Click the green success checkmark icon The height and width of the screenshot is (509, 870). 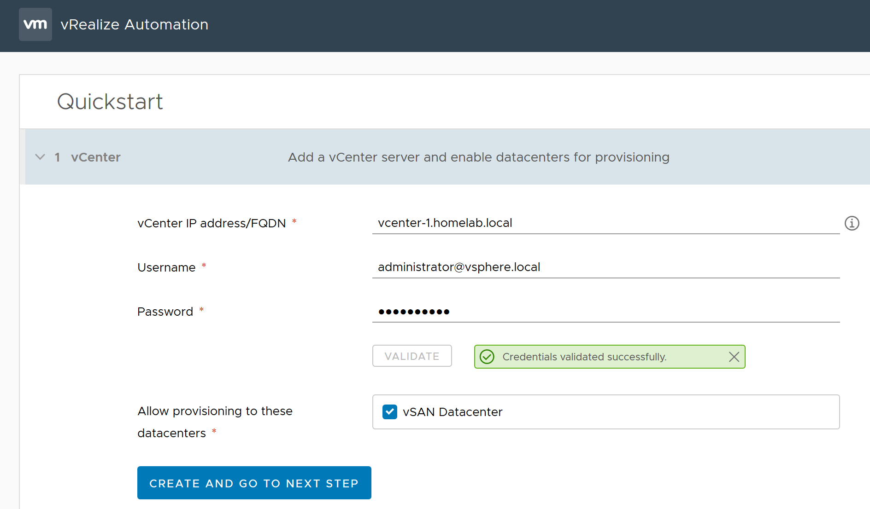click(487, 357)
